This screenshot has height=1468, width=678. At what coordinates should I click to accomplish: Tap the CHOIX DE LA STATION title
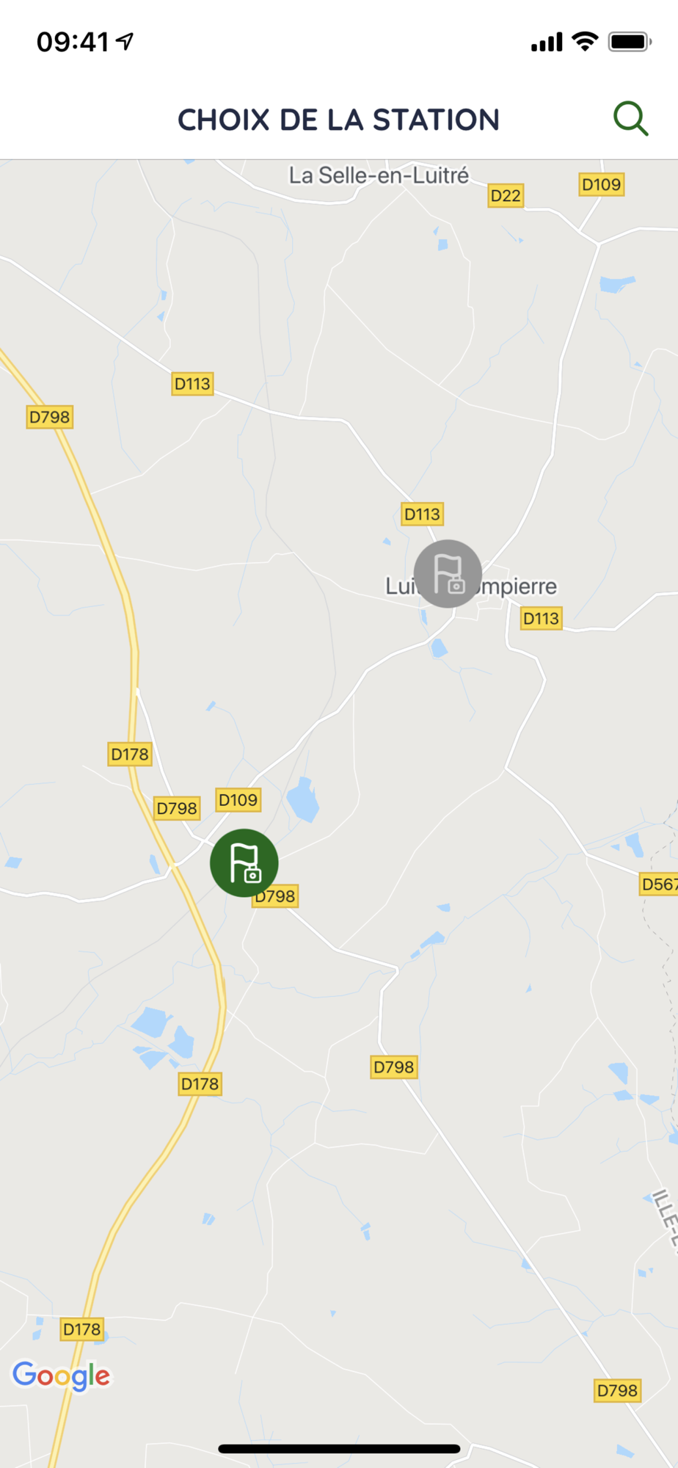(x=338, y=120)
